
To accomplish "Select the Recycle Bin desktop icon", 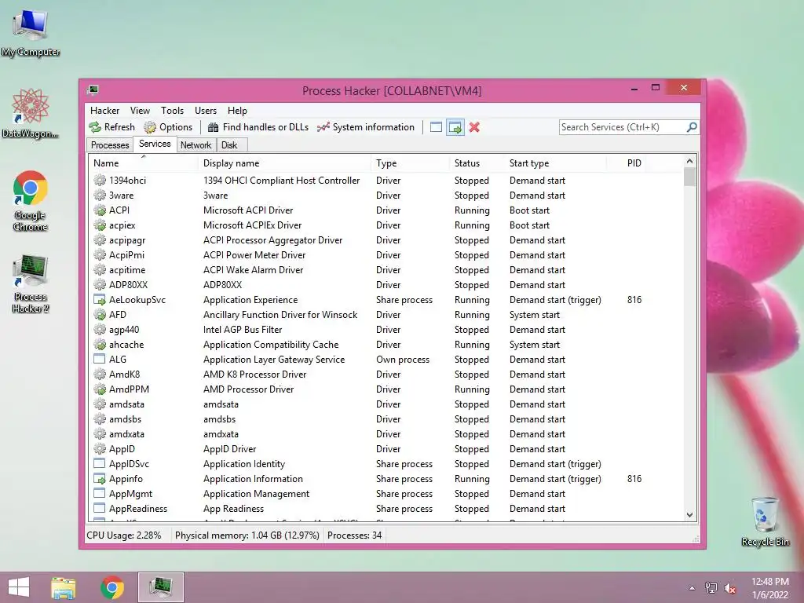I will (x=765, y=521).
